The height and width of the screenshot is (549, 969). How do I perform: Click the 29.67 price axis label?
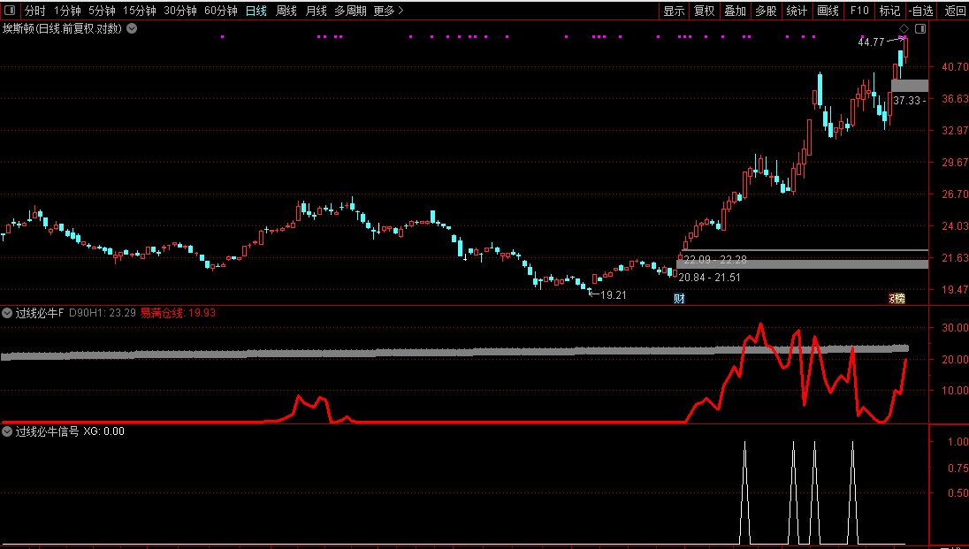pyautogui.click(x=955, y=162)
